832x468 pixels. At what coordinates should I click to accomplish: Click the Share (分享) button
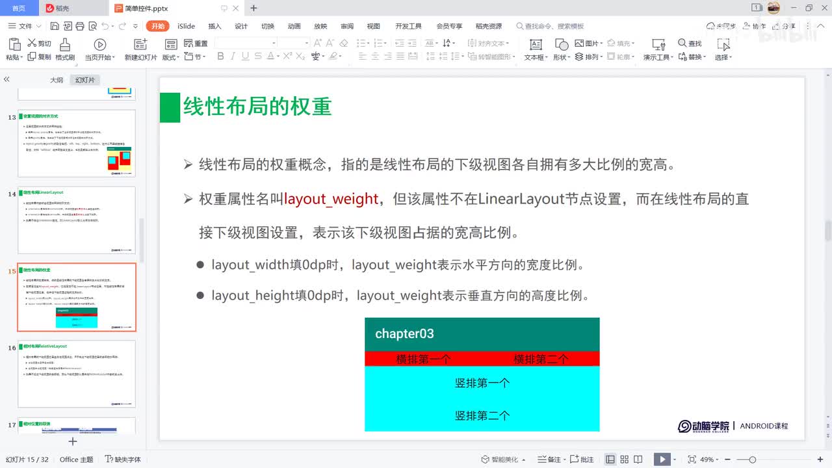pyautogui.click(x=785, y=26)
